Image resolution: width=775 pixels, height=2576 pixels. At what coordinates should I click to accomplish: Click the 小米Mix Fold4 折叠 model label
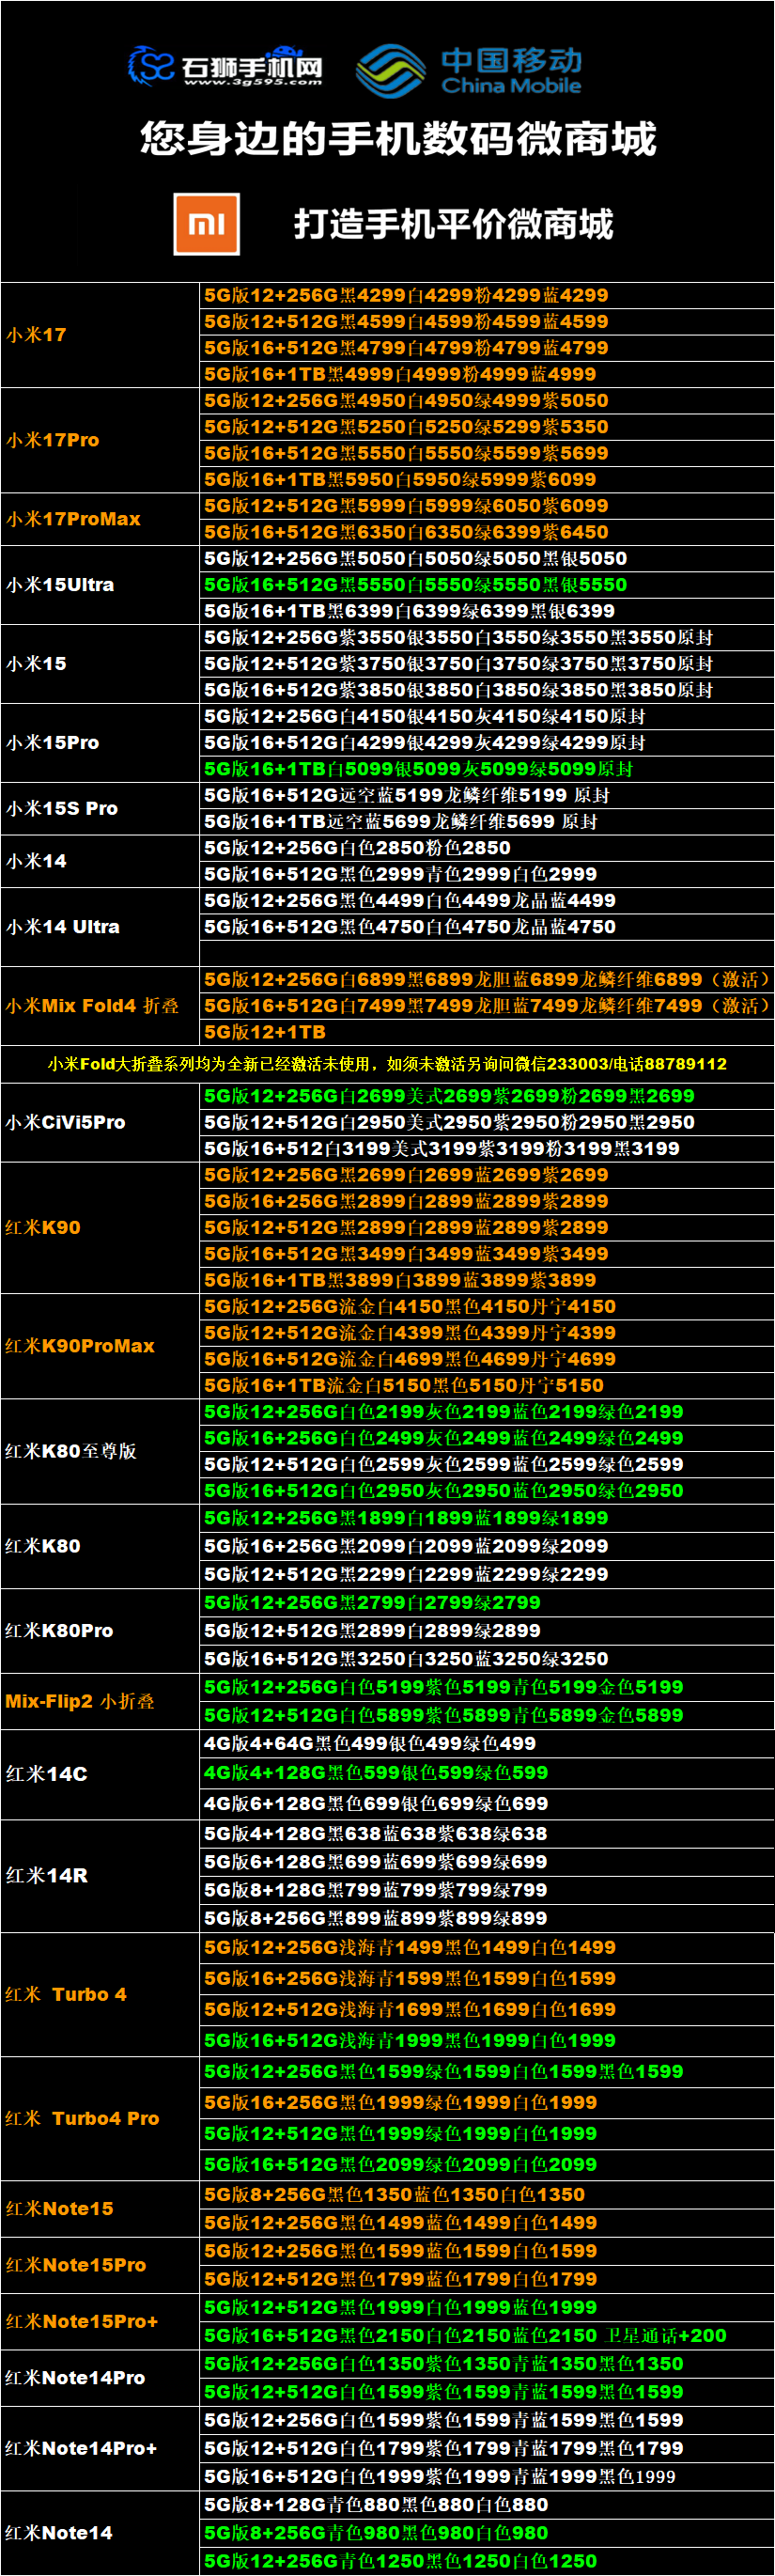pyautogui.click(x=92, y=1006)
